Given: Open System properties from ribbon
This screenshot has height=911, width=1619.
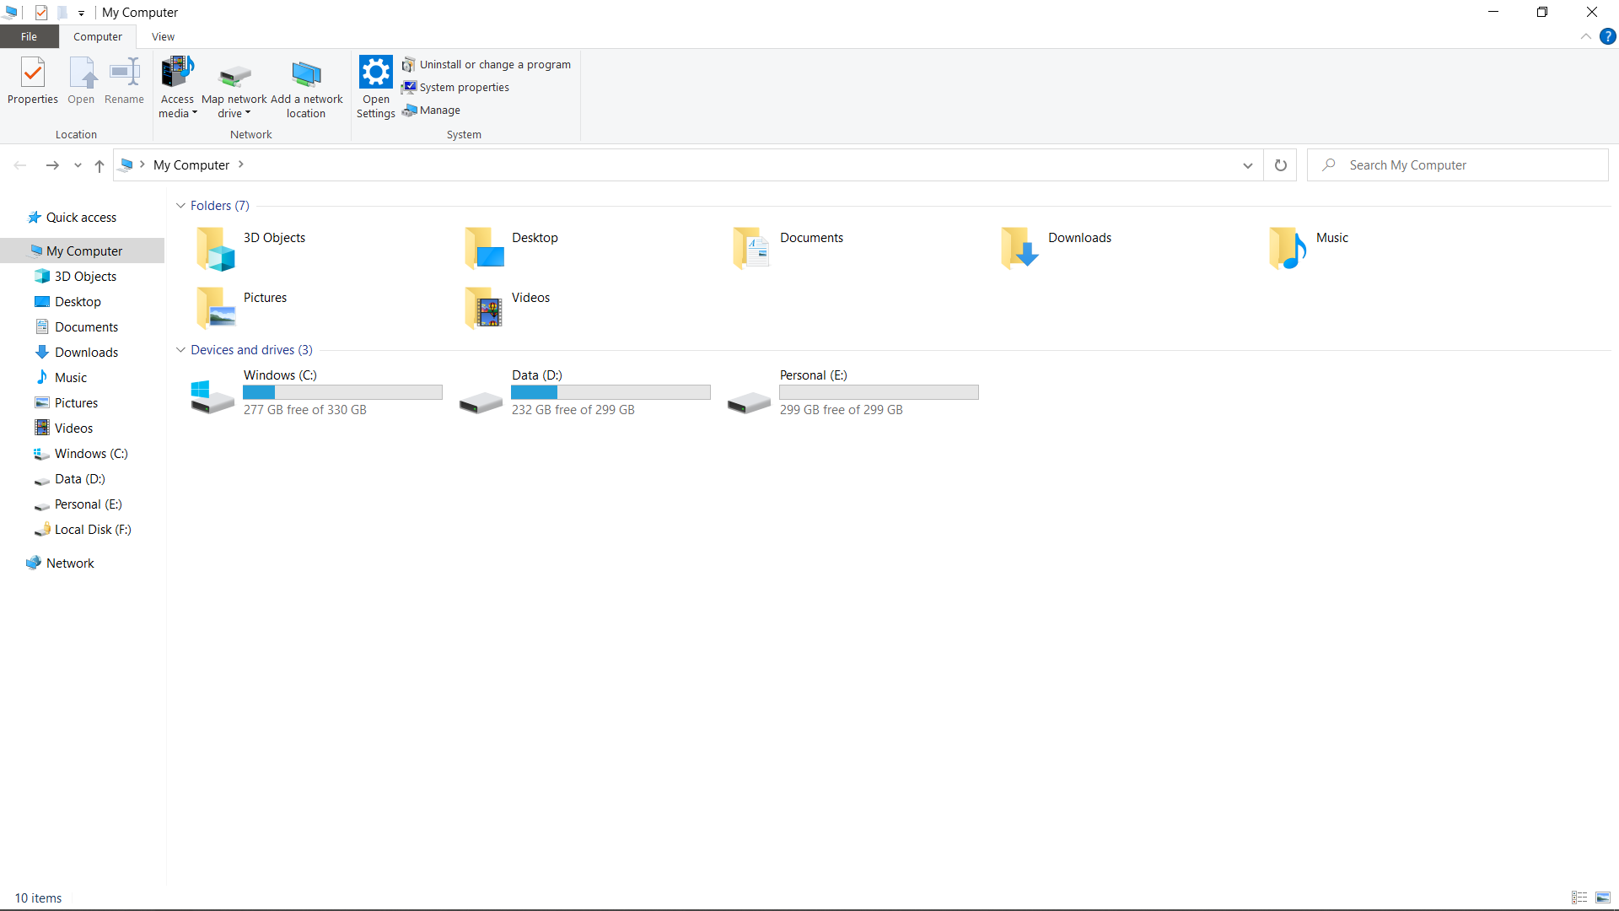Looking at the screenshot, I should click(455, 88).
